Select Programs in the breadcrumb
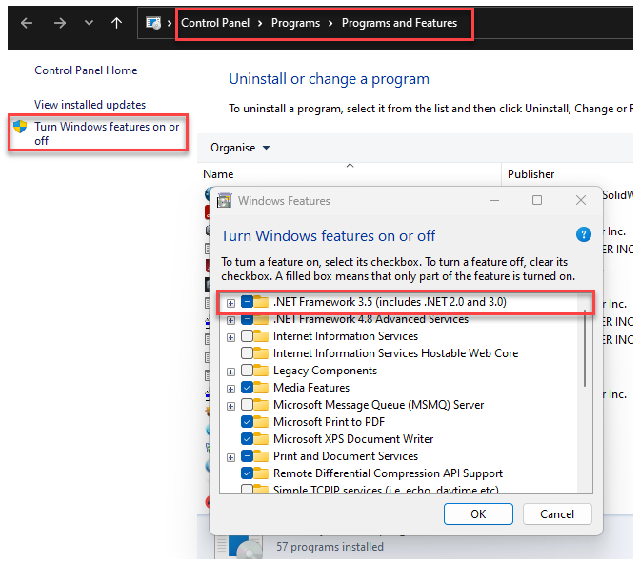The image size is (640, 563). click(295, 23)
